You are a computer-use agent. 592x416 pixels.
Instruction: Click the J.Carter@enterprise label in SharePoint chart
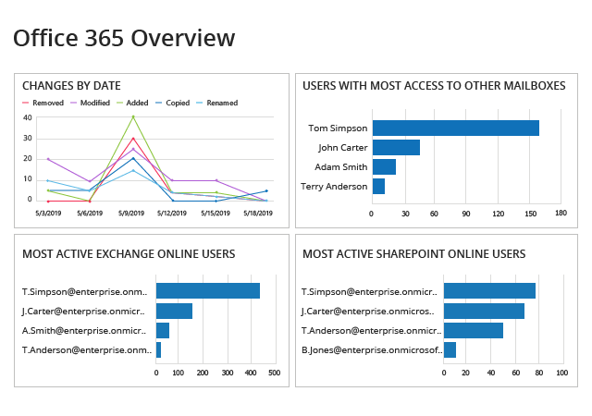tap(367, 312)
